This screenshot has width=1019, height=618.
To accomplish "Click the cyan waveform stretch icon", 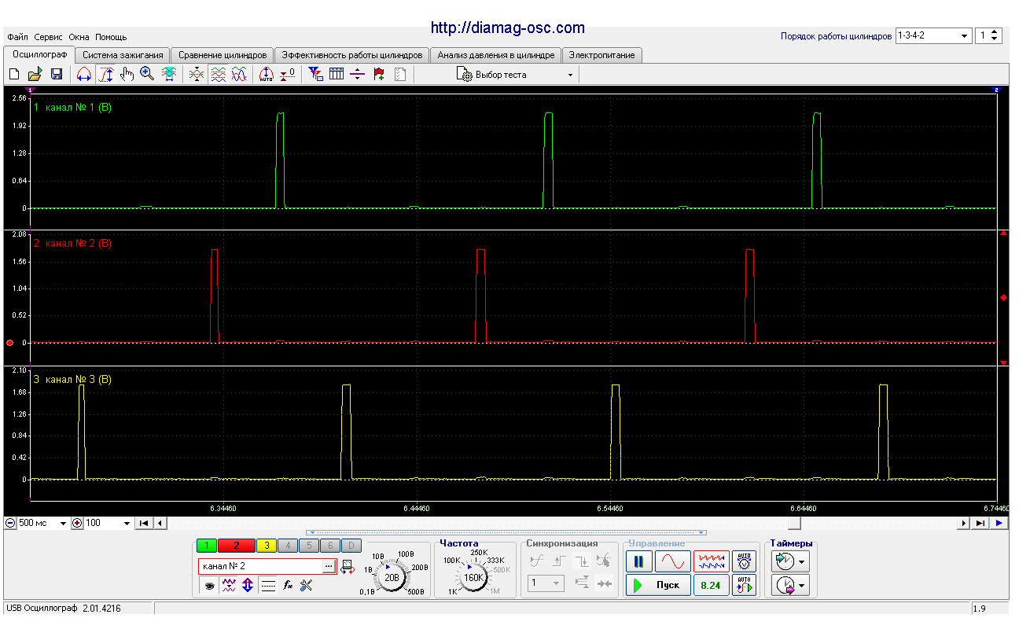I will pos(168,75).
